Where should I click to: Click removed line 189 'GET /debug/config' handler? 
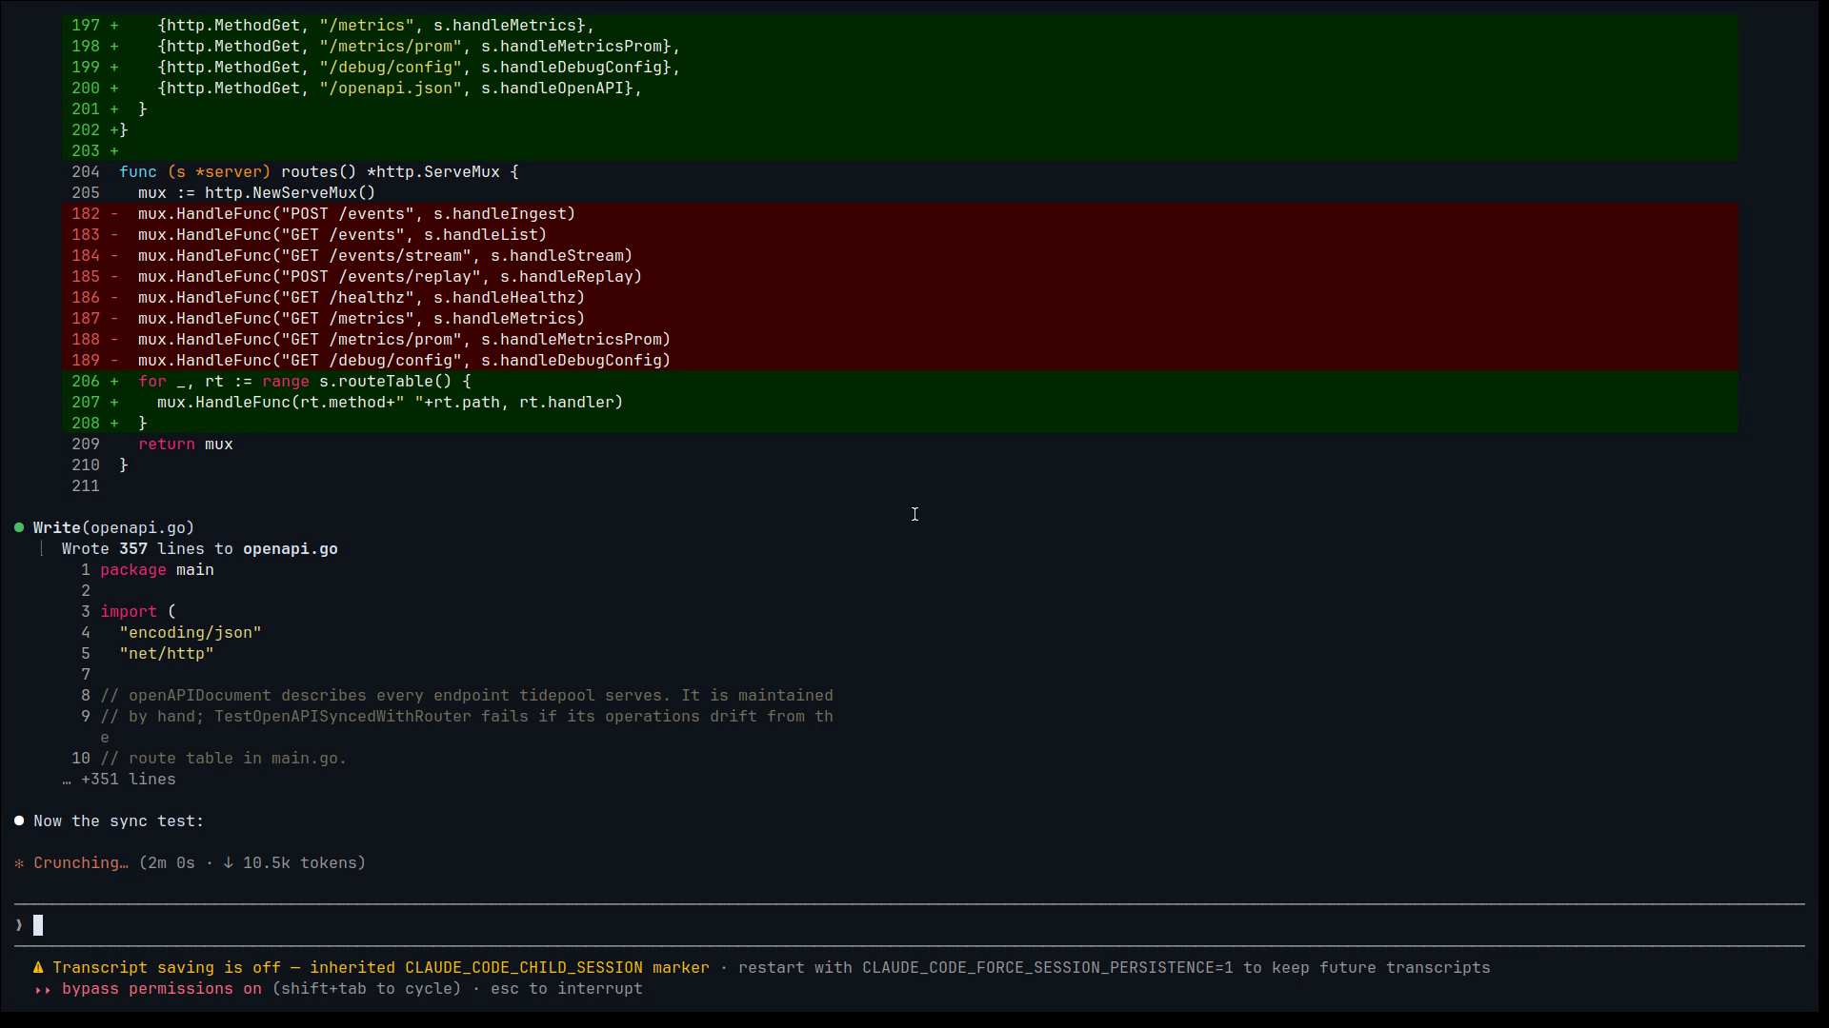(900, 361)
